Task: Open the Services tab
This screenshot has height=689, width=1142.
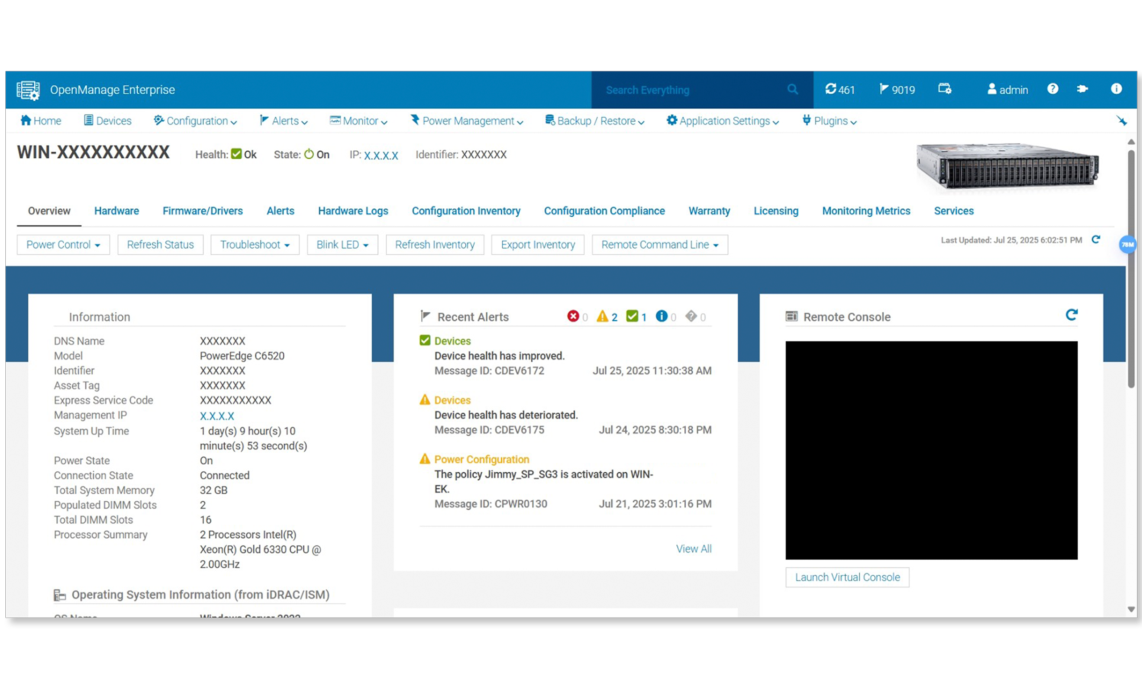Action: (x=954, y=211)
